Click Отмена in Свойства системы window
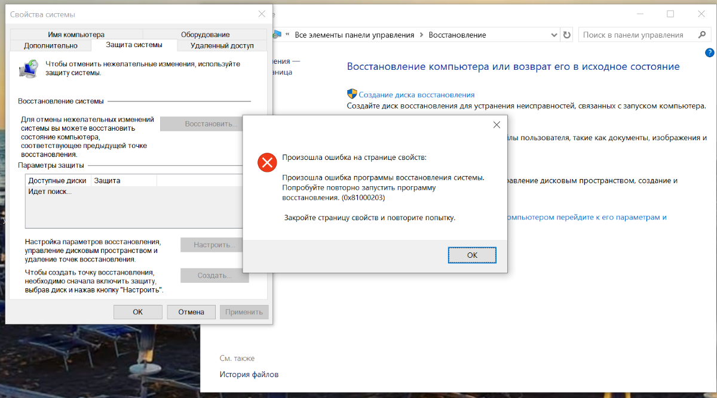 191,311
